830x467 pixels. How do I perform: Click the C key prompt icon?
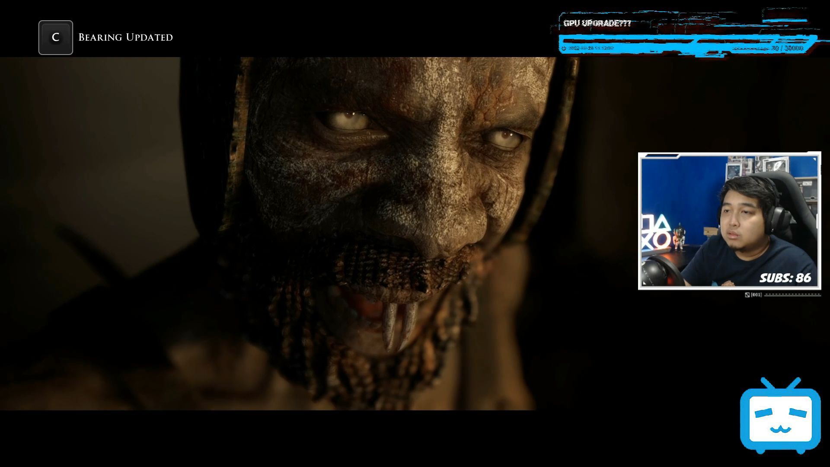tap(56, 38)
